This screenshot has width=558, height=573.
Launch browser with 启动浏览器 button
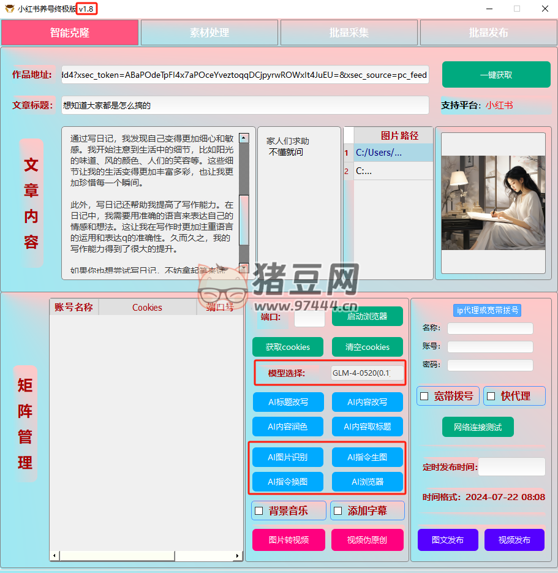point(368,317)
